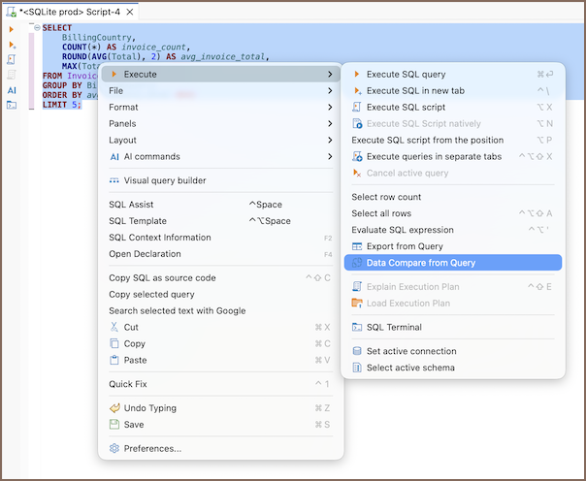The image size is (586, 481).
Task: Close the Script-4 editor tab
Action: click(130, 12)
